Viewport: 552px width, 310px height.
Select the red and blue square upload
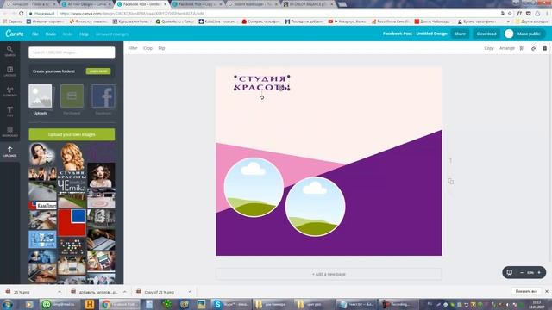click(72, 222)
